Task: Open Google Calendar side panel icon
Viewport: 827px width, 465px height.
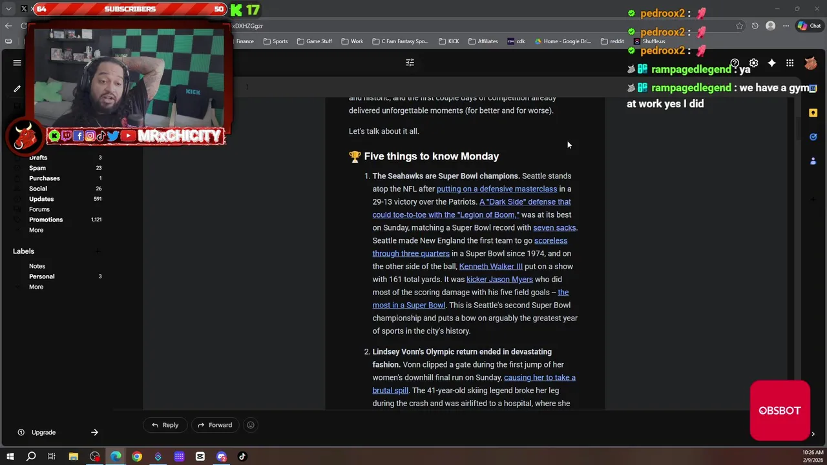Action: [813, 88]
